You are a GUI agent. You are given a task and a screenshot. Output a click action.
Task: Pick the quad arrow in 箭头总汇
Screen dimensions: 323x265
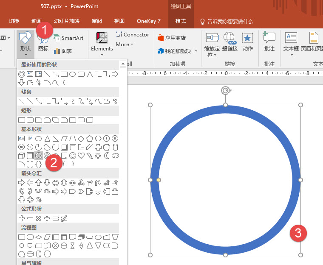[73, 183]
